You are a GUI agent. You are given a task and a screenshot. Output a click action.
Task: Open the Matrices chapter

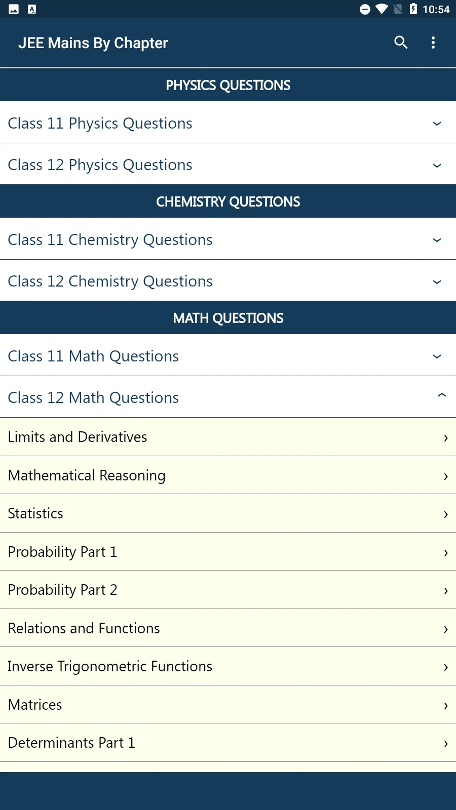(x=228, y=705)
